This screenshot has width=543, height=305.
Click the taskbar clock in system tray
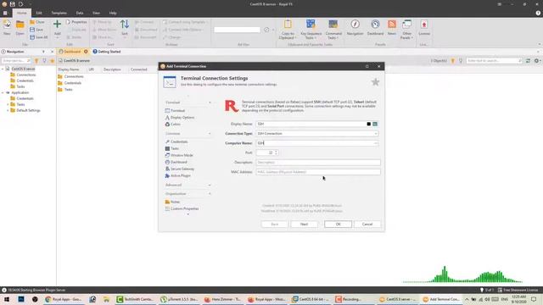518,299
